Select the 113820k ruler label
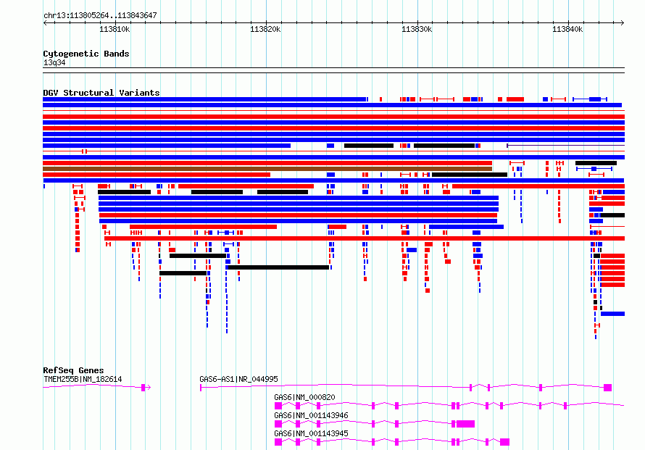Image resolution: width=645 pixels, height=450 pixels. pos(265,29)
